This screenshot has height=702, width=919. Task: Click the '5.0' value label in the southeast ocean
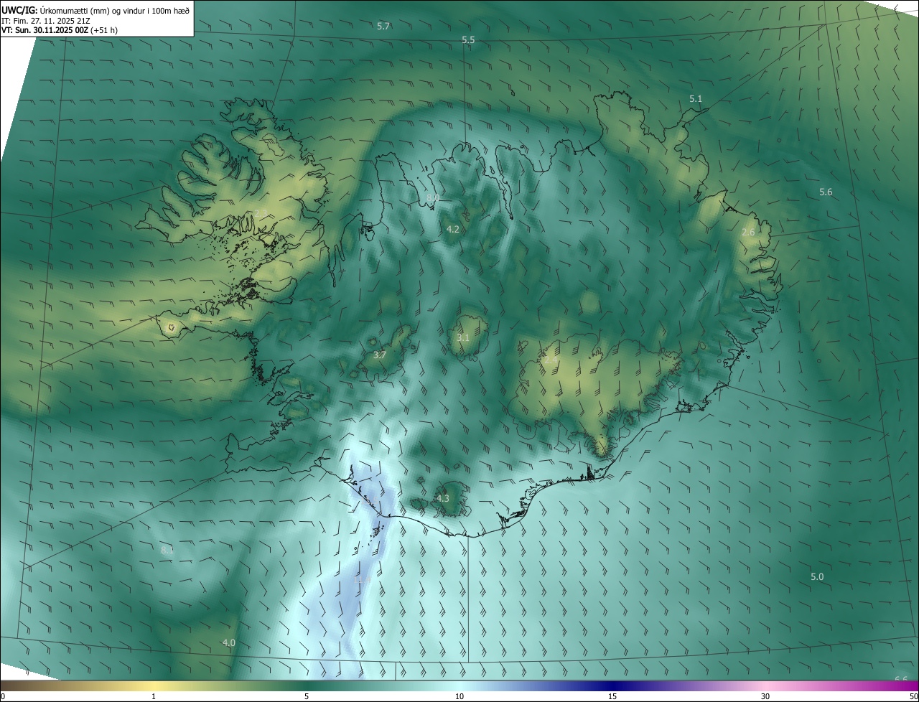817,576
